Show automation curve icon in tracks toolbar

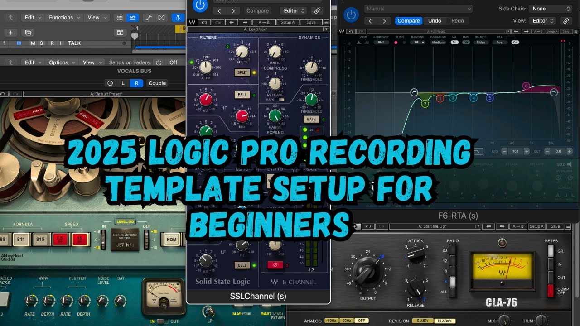[148, 18]
